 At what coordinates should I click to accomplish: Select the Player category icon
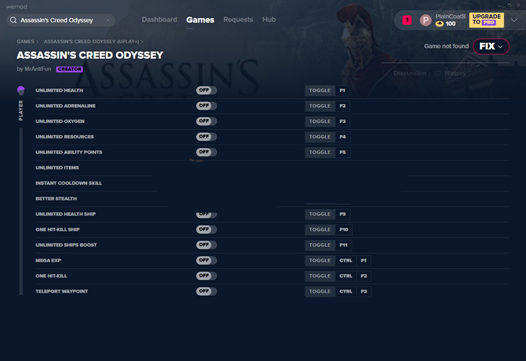coord(21,90)
